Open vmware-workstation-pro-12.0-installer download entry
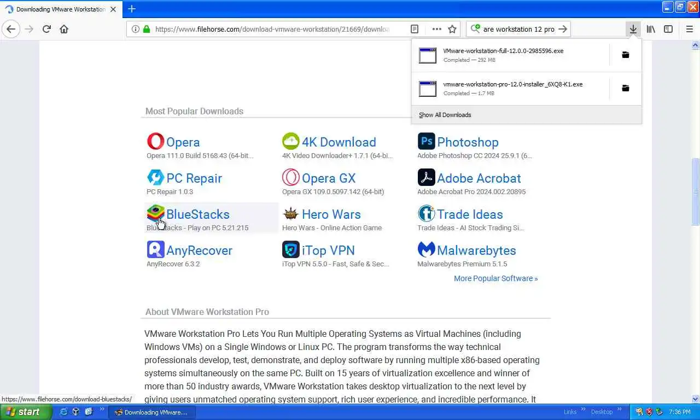 [510, 88]
